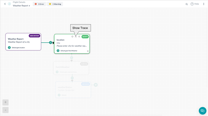Open the three-dot more options menu
Screen dimensions: 208x116
pyautogui.click(x=204, y=4)
